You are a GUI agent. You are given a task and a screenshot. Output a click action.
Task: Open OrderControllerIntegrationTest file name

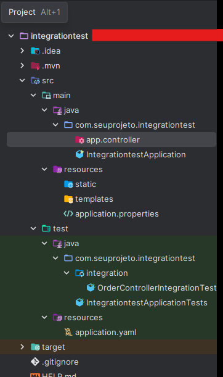(156, 288)
